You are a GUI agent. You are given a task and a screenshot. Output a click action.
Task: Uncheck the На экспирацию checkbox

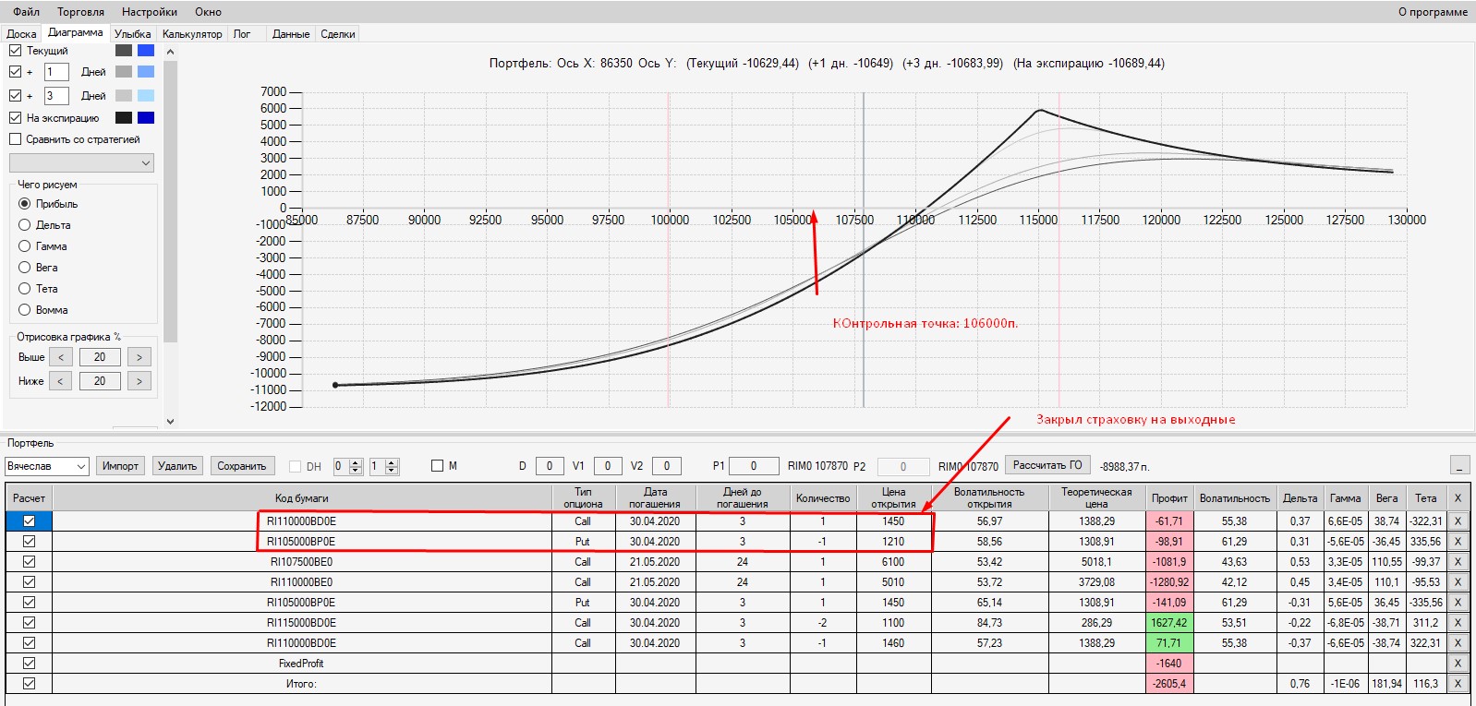[15, 118]
